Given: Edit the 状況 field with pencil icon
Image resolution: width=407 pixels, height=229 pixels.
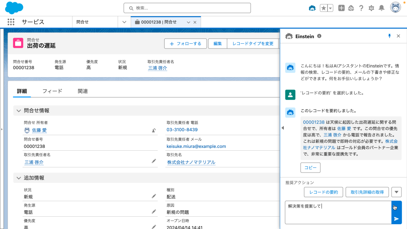Looking at the screenshot, I should [154, 196].
